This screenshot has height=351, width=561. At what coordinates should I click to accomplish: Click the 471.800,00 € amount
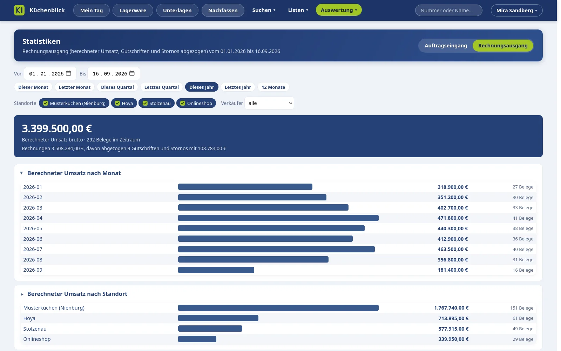(453, 218)
